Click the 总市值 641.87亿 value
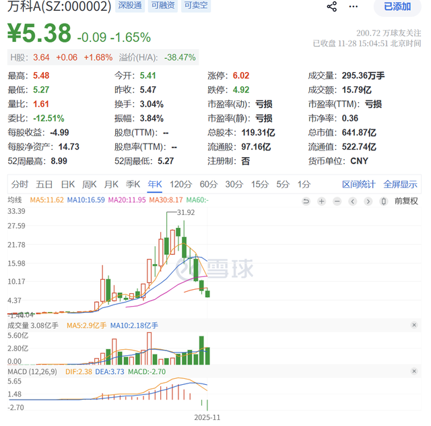This screenshot has height=426, width=431. pyautogui.click(x=359, y=133)
